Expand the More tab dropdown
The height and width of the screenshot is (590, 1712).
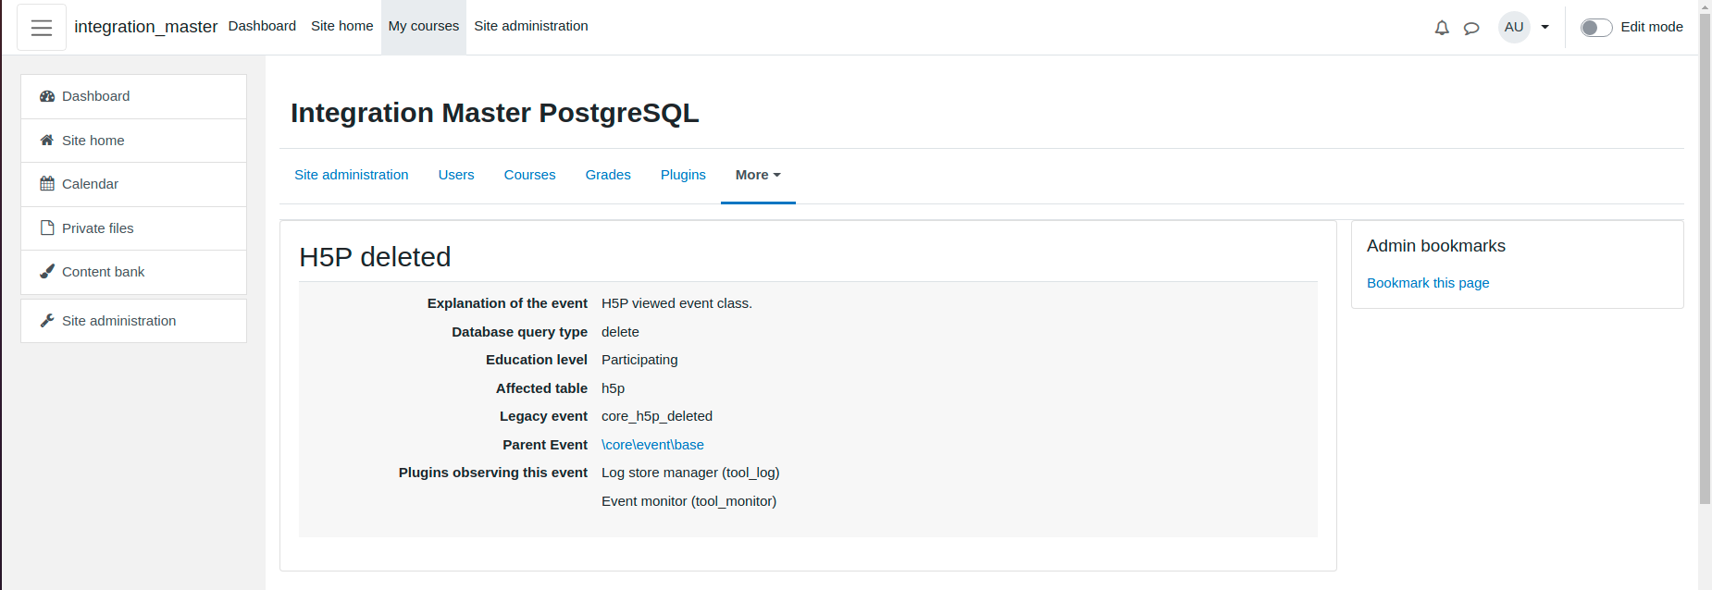point(758,175)
